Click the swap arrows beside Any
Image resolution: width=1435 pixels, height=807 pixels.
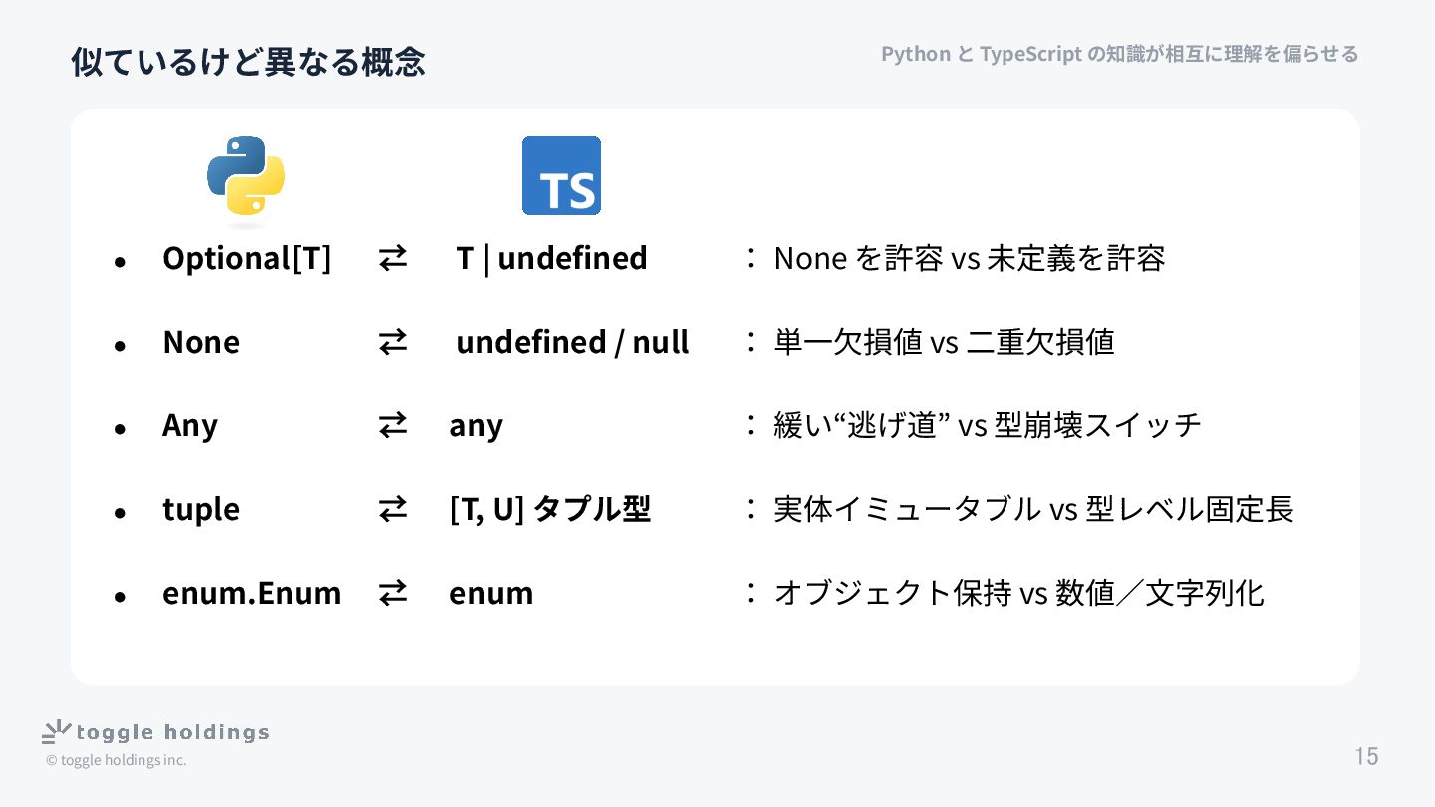tap(393, 425)
